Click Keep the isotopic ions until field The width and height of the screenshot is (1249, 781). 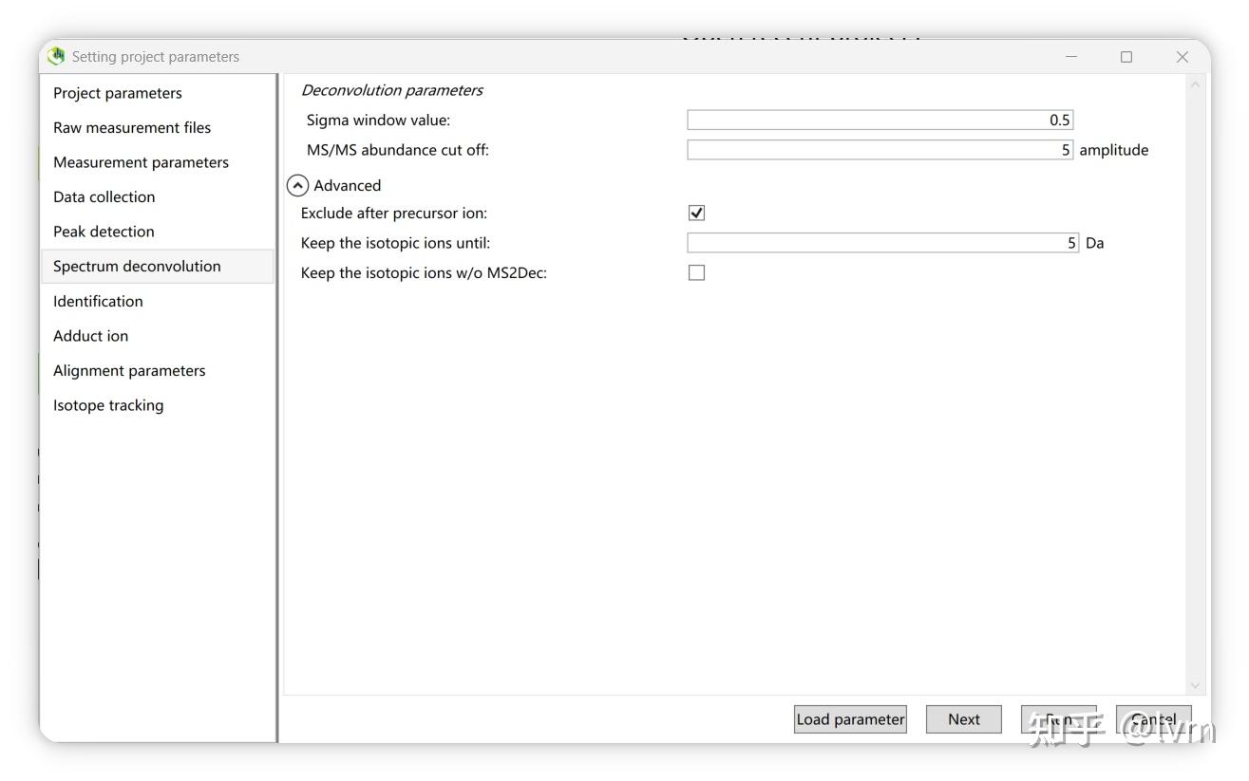[882, 243]
